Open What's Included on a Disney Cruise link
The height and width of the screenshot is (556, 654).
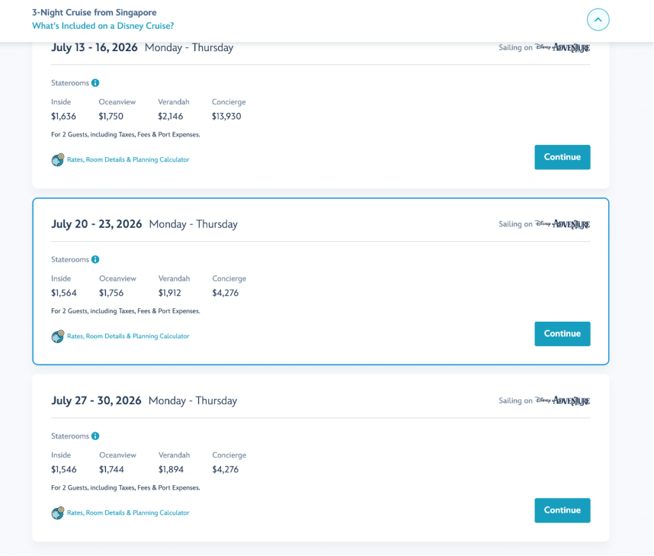click(x=103, y=26)
